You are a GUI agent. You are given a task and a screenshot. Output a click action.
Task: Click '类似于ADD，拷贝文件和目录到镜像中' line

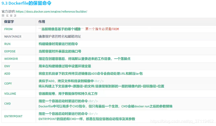click(x=66, y=81)
